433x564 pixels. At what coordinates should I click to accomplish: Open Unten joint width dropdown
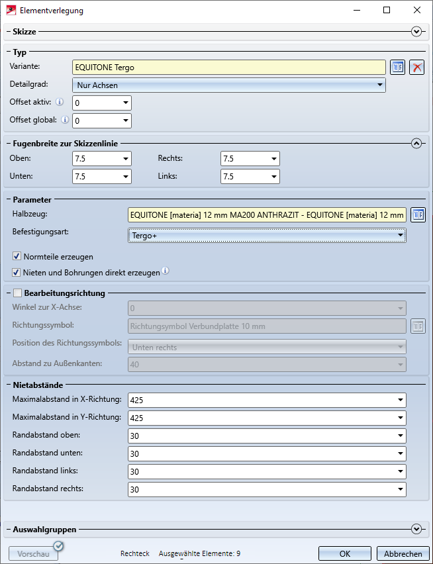point(126,177)
